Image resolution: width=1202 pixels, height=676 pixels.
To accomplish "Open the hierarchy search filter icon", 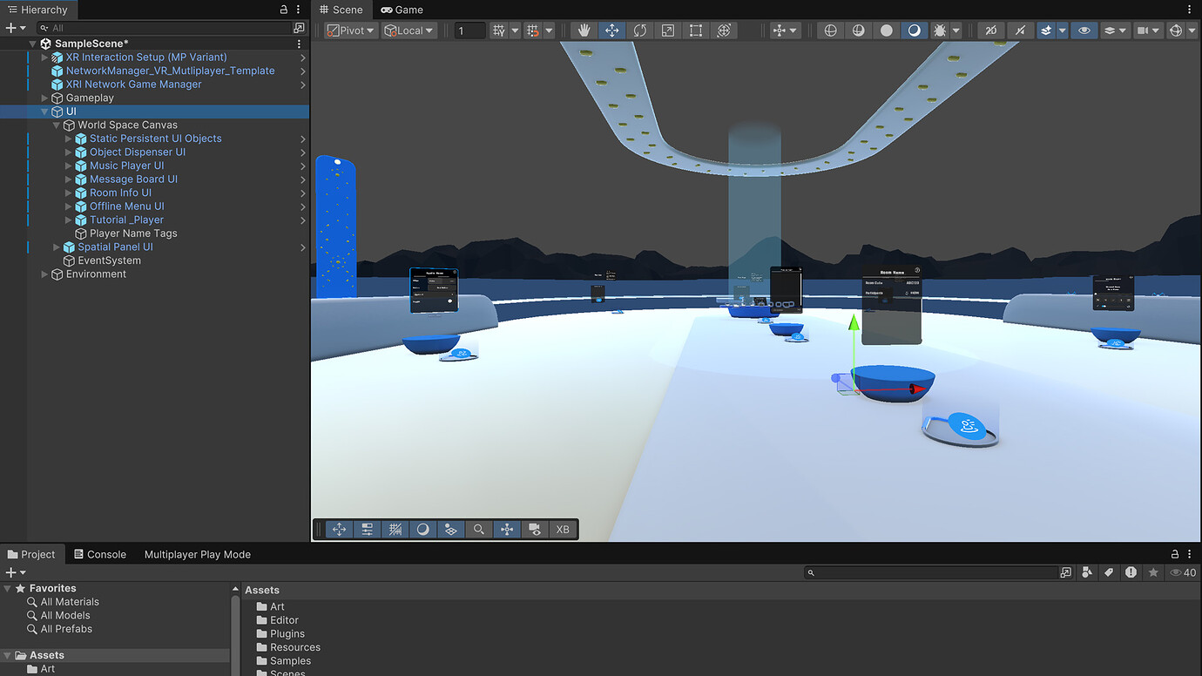I will tap(43, 29).
